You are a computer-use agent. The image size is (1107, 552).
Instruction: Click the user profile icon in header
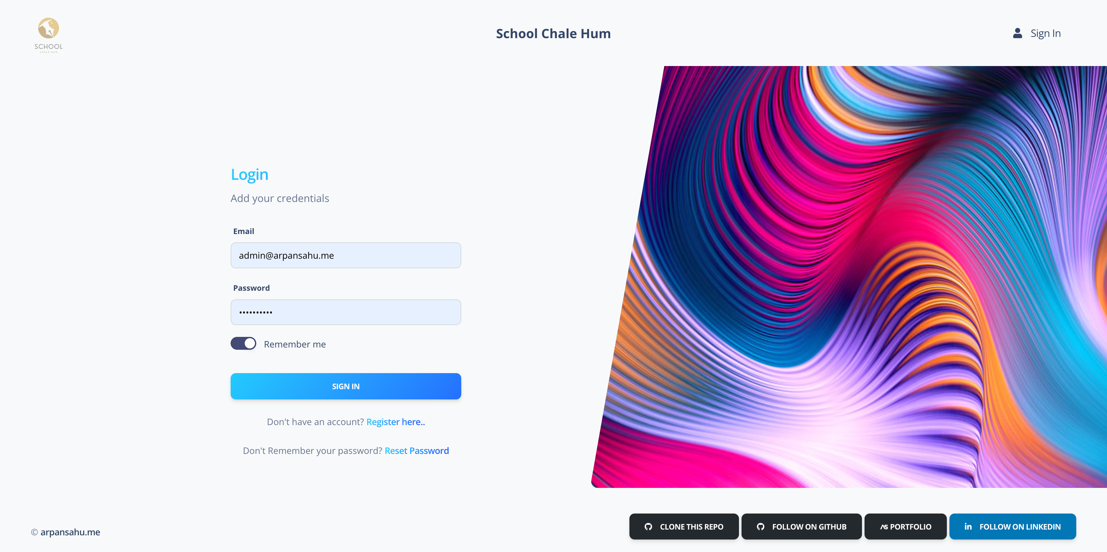point(1017,33)
